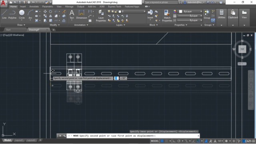Expand the Modify panel dropdown
Screen dimensions: 256x144
(x=55, y=25)
